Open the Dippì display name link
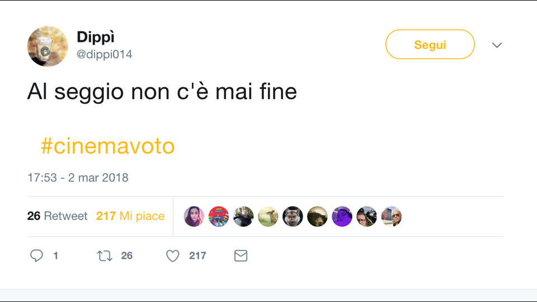The height and width of the screenshot is (302, 537). 96,37
